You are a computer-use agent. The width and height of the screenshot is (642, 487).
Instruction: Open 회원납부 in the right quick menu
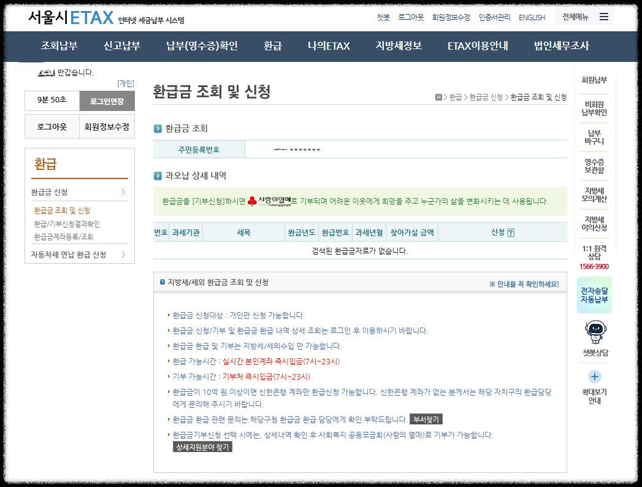(595, 80)
